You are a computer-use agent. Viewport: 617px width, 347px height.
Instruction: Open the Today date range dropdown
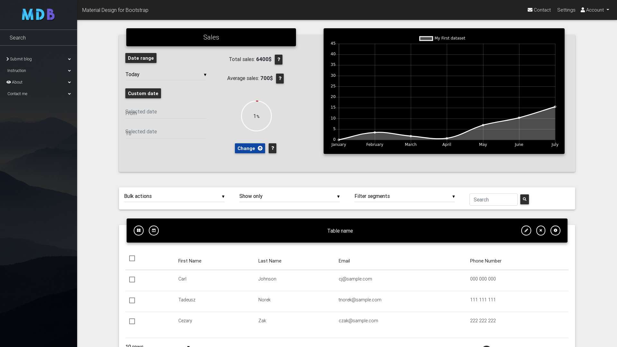pos(166,75)
